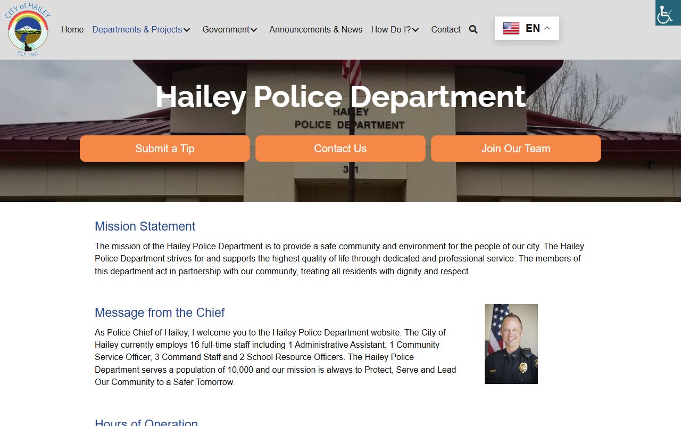
Task: Click the chief's welcome message paragraph
Action: (x=276, y=357)
